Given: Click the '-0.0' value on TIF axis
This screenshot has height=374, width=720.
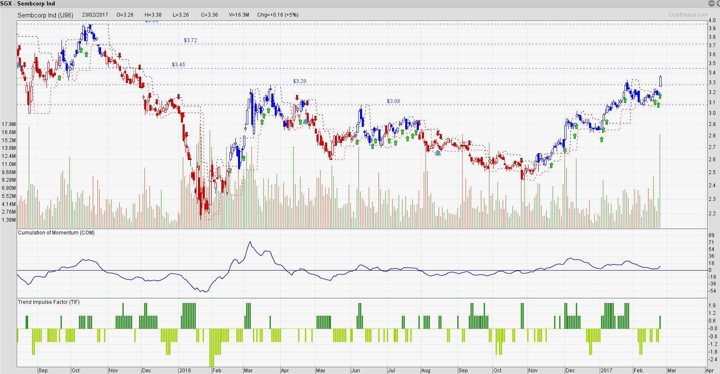Looking at the screenshot, I should tap(713, 328).
